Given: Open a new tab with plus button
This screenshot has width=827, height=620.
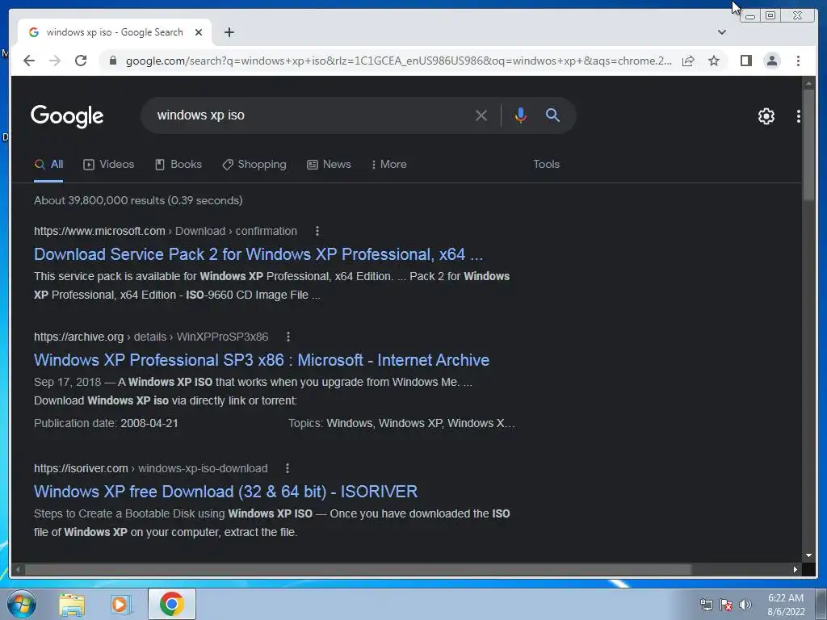Looking at the screenshot, I should (x=229, y=32).
